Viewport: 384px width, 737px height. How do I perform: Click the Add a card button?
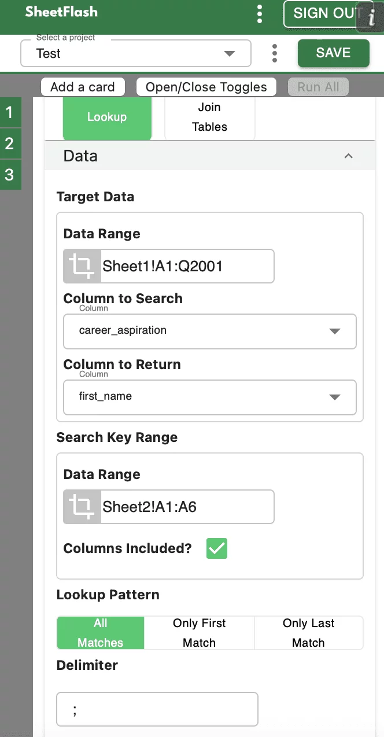tap(83, 87)
